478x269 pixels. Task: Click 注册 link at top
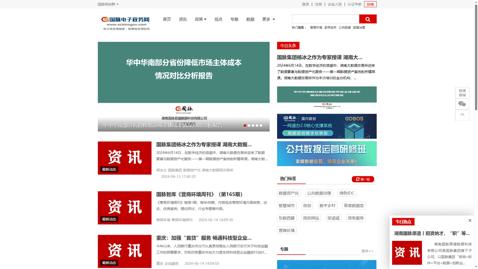(318, 4)
